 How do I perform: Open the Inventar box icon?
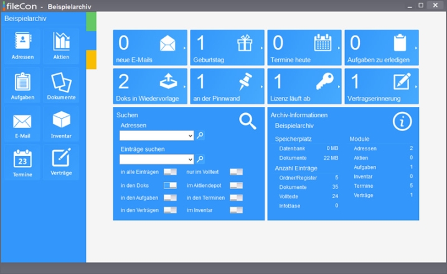(x=61, y=124)
